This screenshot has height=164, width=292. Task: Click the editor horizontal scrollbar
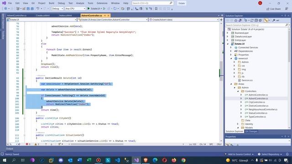click(x=97, y=144)
